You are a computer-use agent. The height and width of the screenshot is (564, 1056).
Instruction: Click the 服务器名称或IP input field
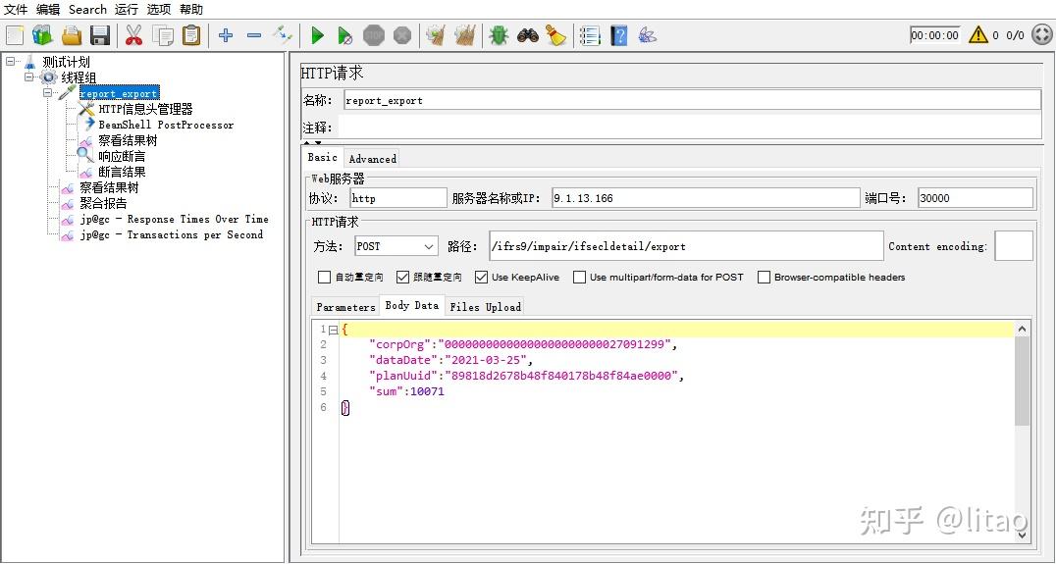pyautogui.click(x=706, y=198)
